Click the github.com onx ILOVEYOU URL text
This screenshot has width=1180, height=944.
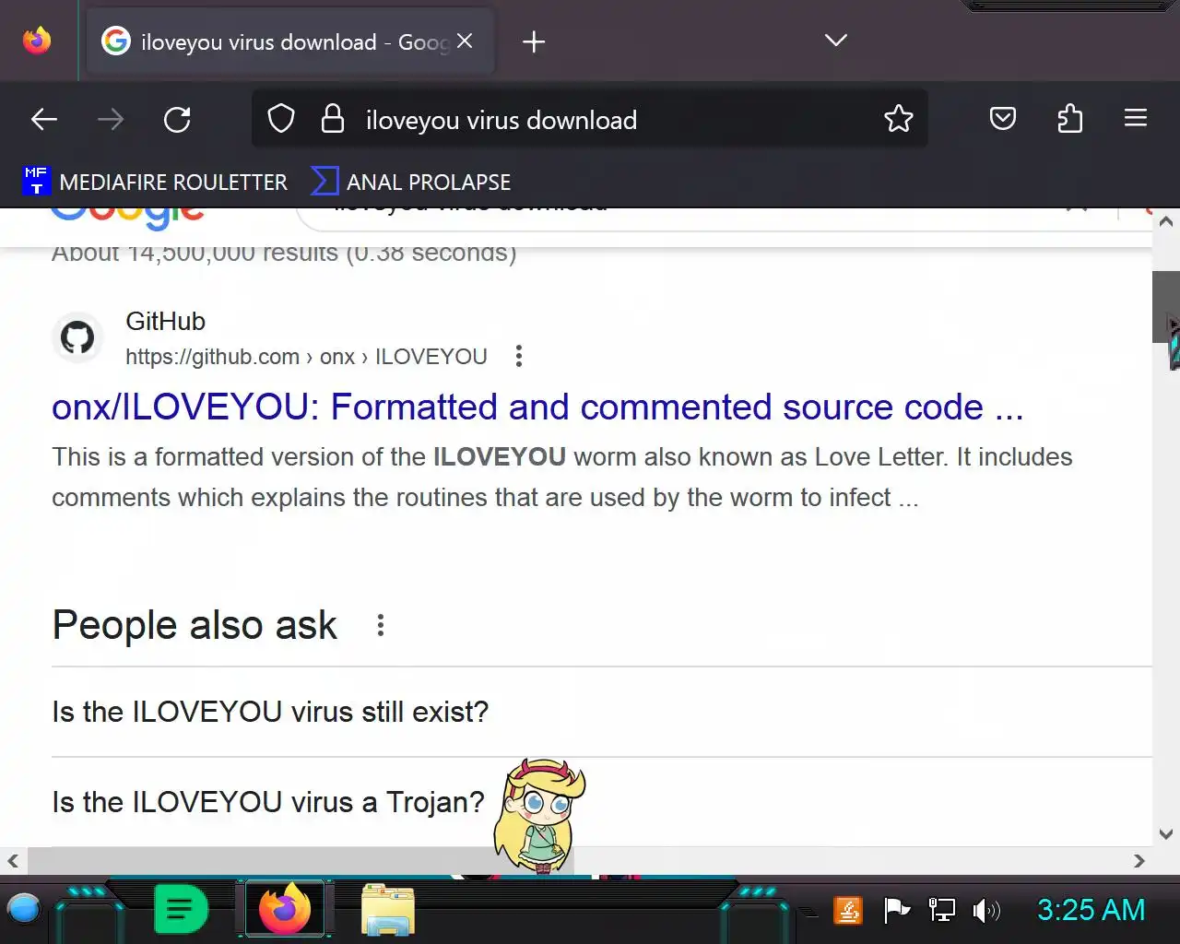pos(306,357)
